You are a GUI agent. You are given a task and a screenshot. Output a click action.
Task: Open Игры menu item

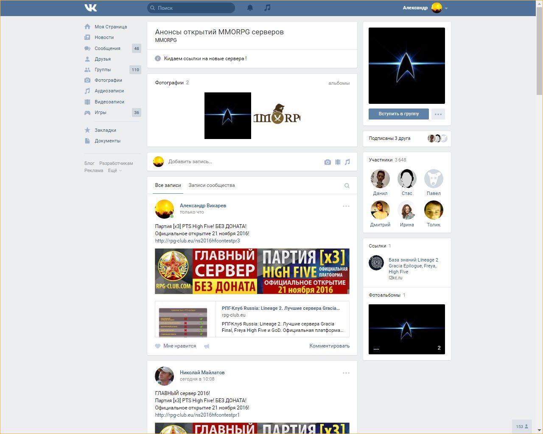(112, 112)
